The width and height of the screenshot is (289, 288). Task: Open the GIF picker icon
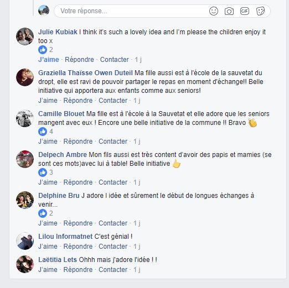(x=245, y=11)
